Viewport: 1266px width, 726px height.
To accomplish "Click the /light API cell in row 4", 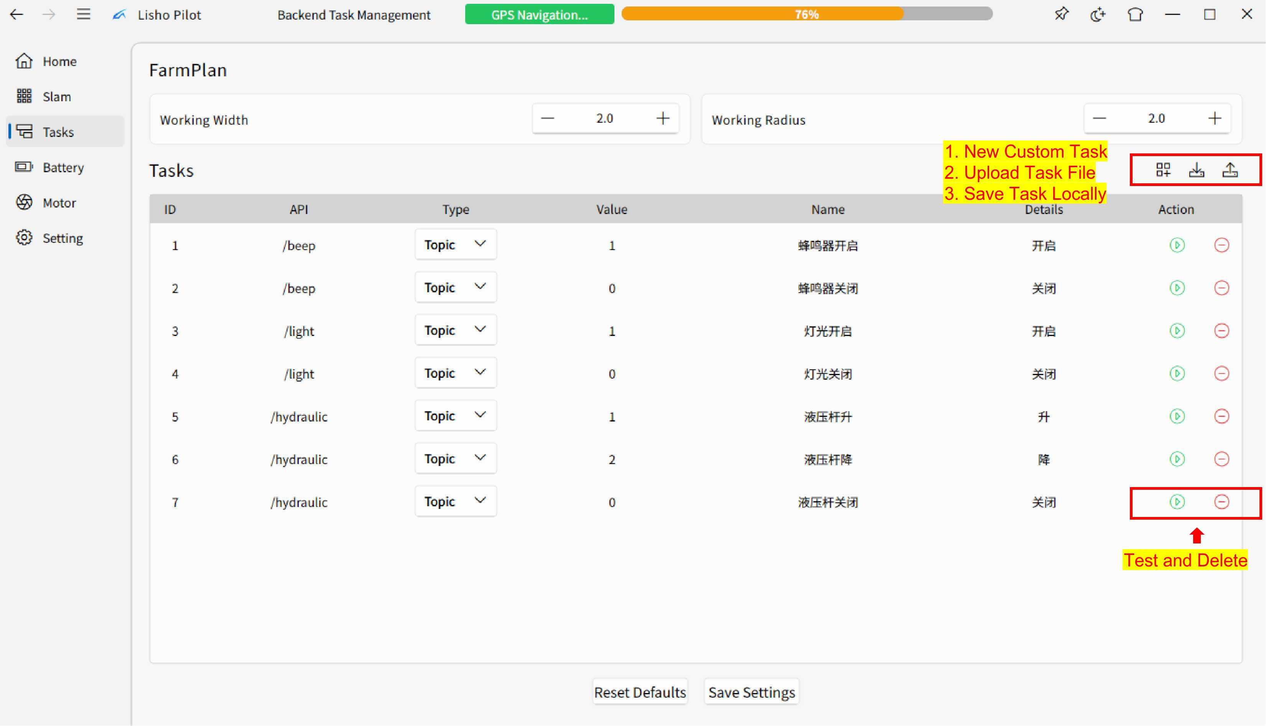I will [299, 374].
